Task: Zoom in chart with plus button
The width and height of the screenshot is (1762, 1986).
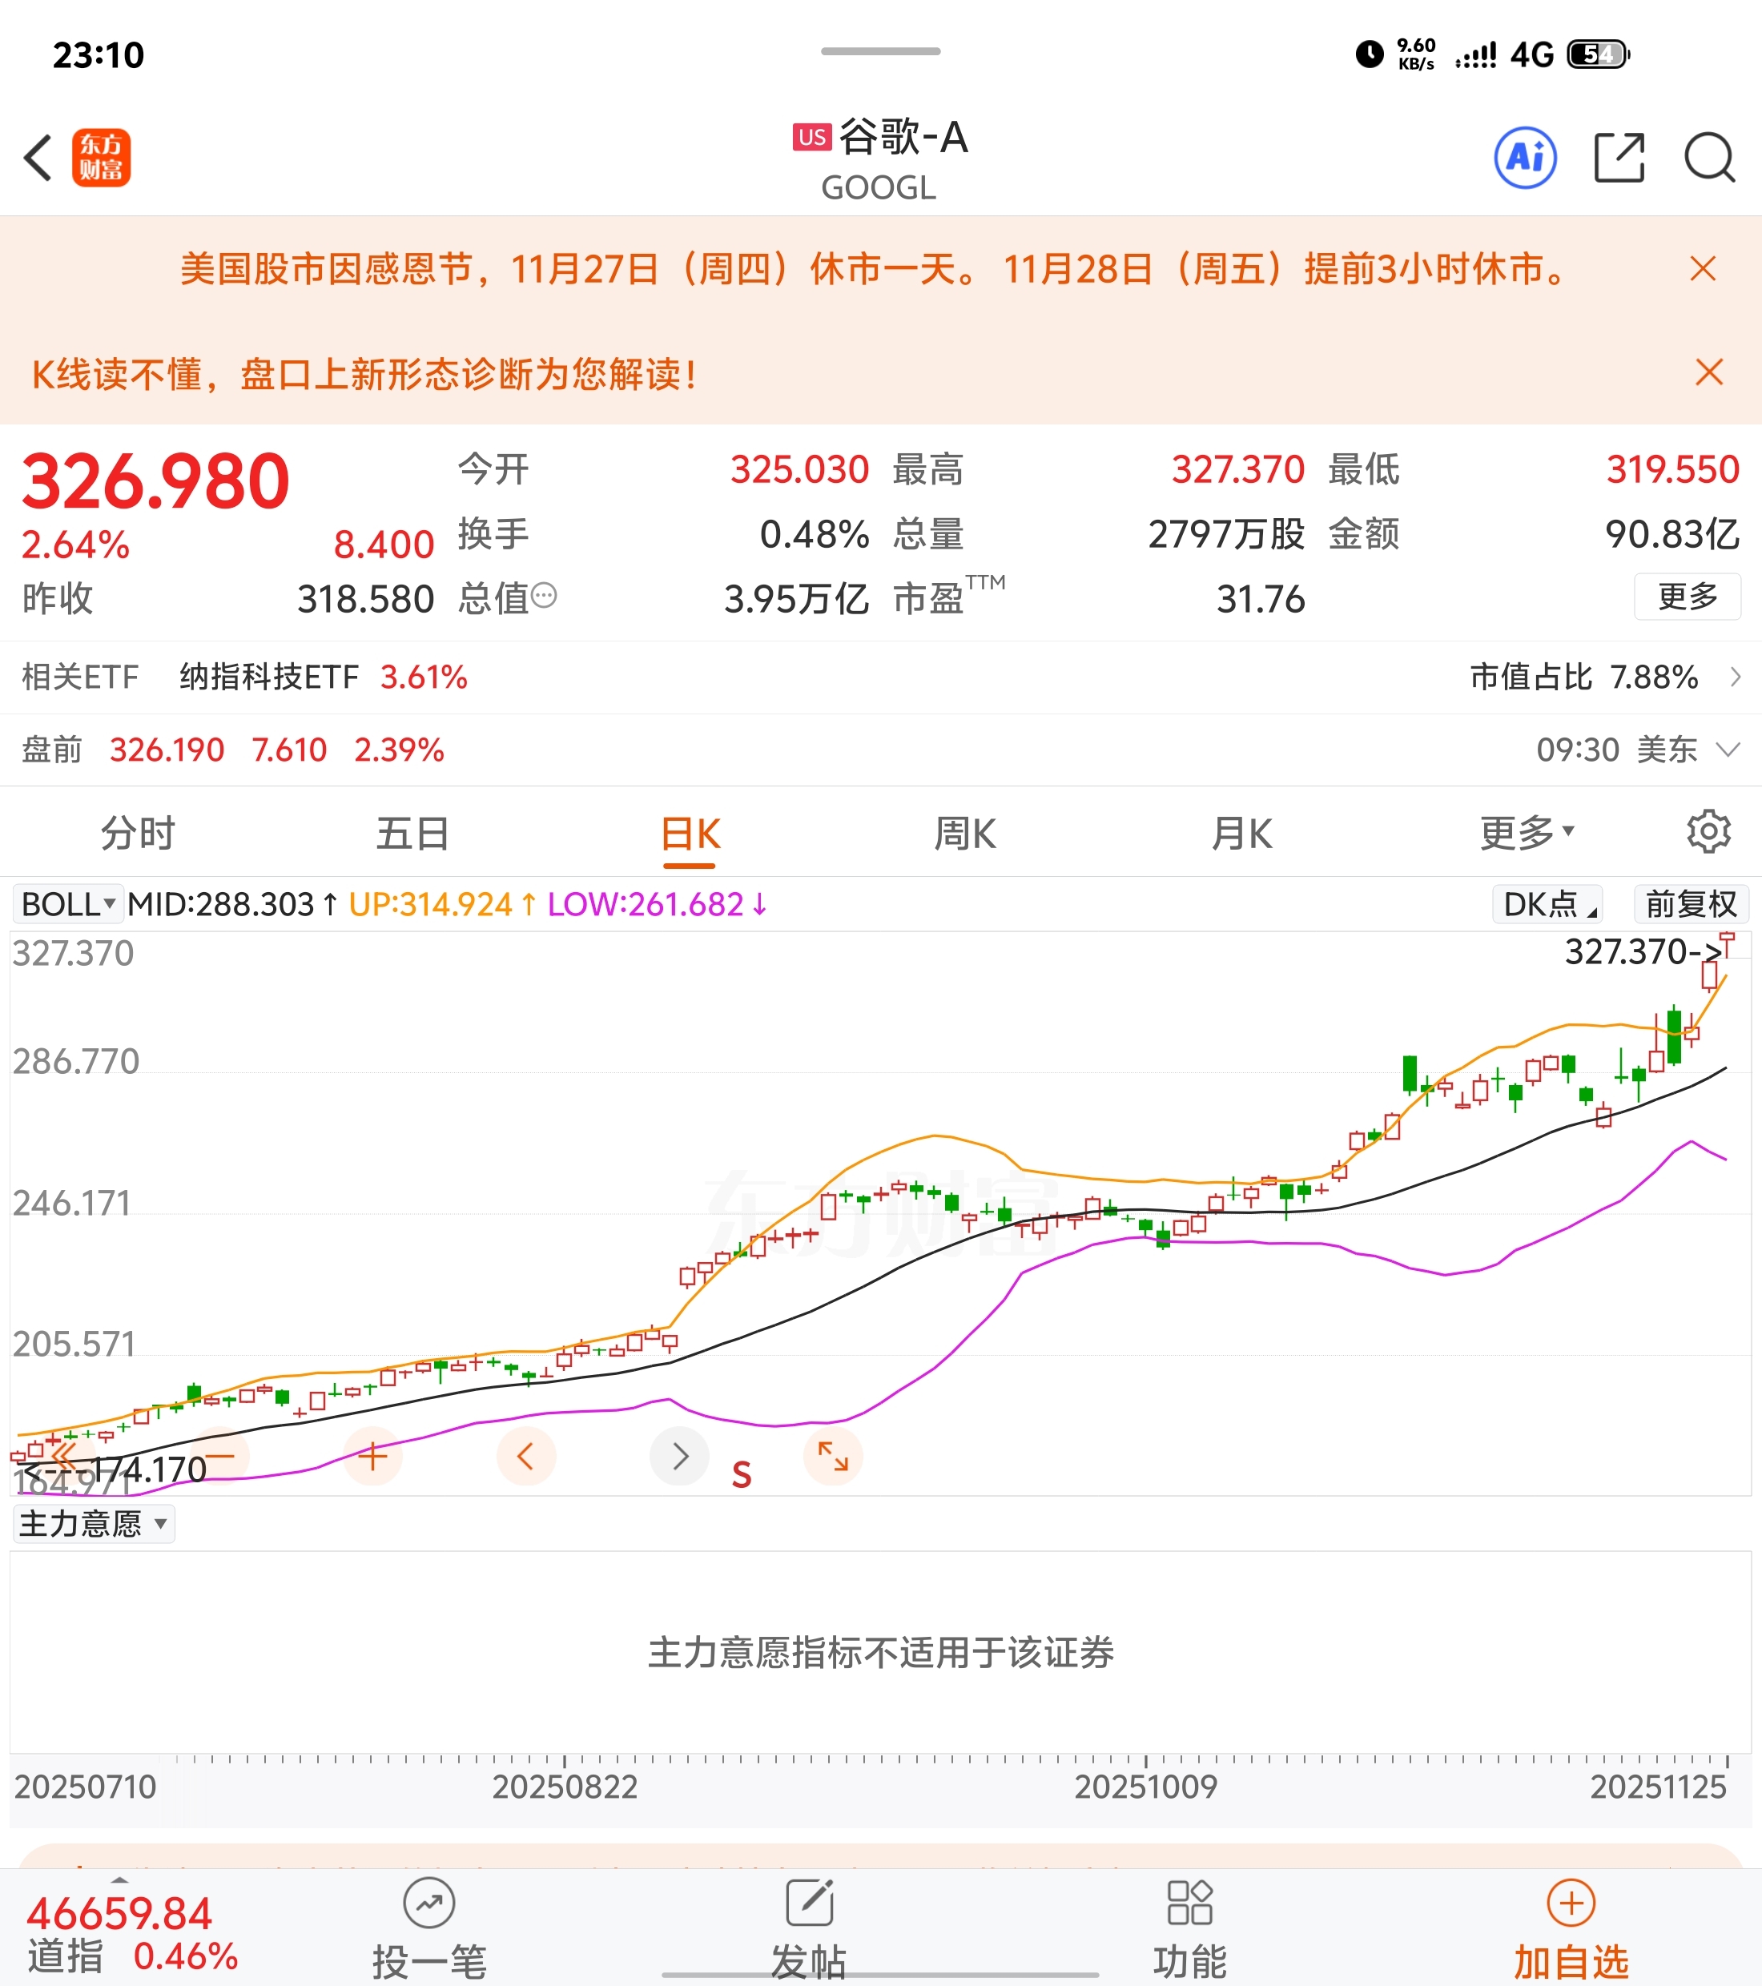Action: (x=372, y=1456)
